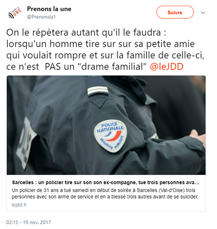The image size is (217, 229).
Task: Click the Prenons la une profile avatar
Action: point(15,13)
